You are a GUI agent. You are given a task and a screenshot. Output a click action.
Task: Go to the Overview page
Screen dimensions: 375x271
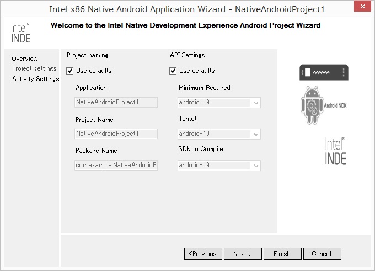[25, 59]
